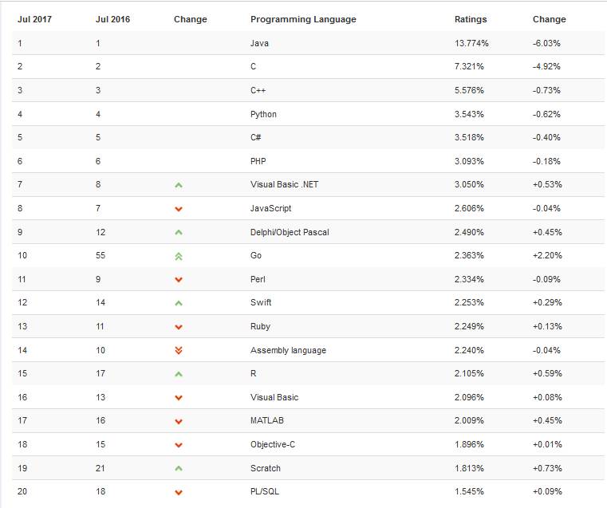Click the double green up arrow for Go
Image resolution: width=607 pixels, height=508 pixels.
179,256
